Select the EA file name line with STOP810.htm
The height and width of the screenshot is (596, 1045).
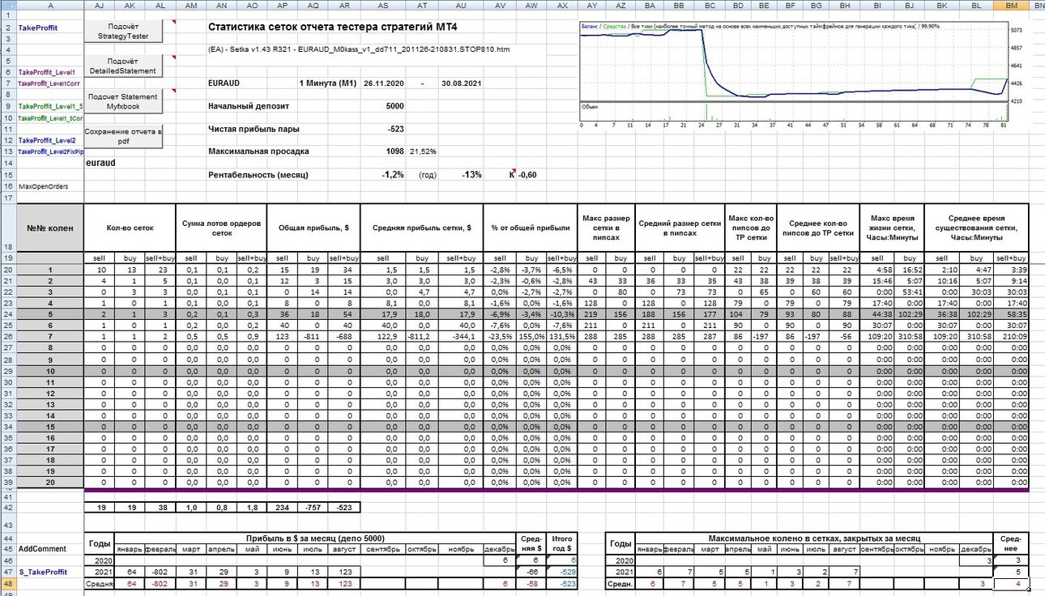pos(359,50)
